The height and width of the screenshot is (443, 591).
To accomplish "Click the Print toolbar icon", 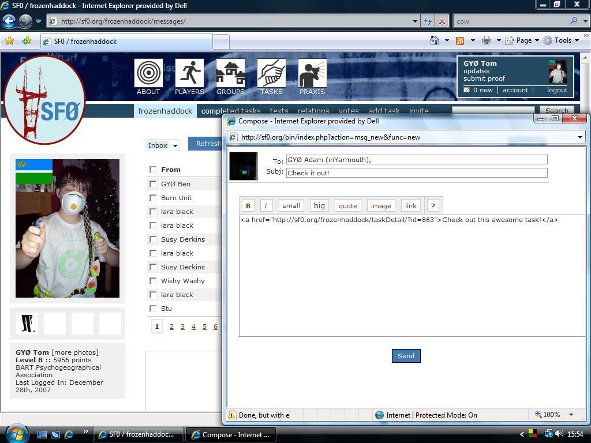I will tap(487, 40).
